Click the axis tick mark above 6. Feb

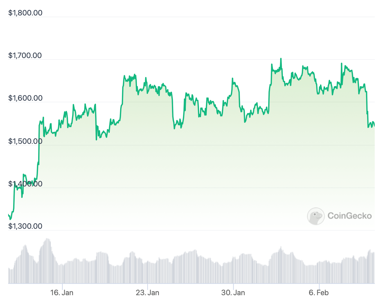319,286
